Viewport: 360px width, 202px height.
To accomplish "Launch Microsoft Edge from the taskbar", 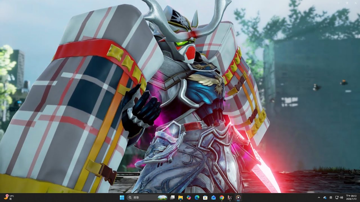I will [x=197, y=198].
